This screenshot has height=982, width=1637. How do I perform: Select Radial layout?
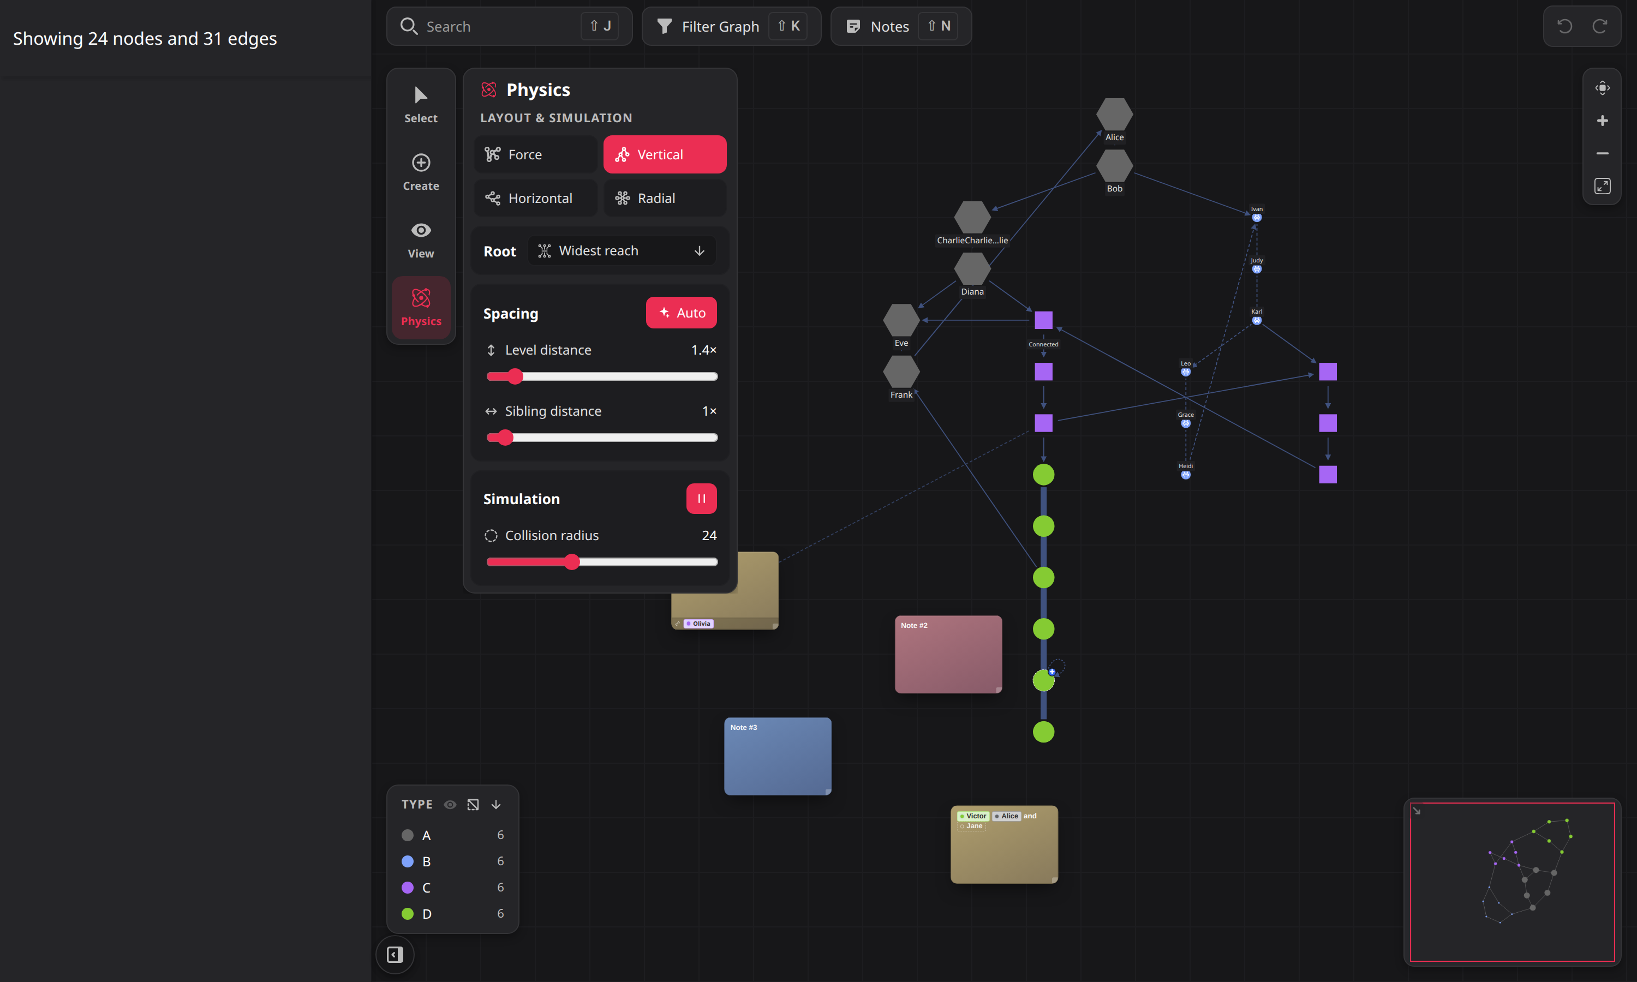coord(664,198)
